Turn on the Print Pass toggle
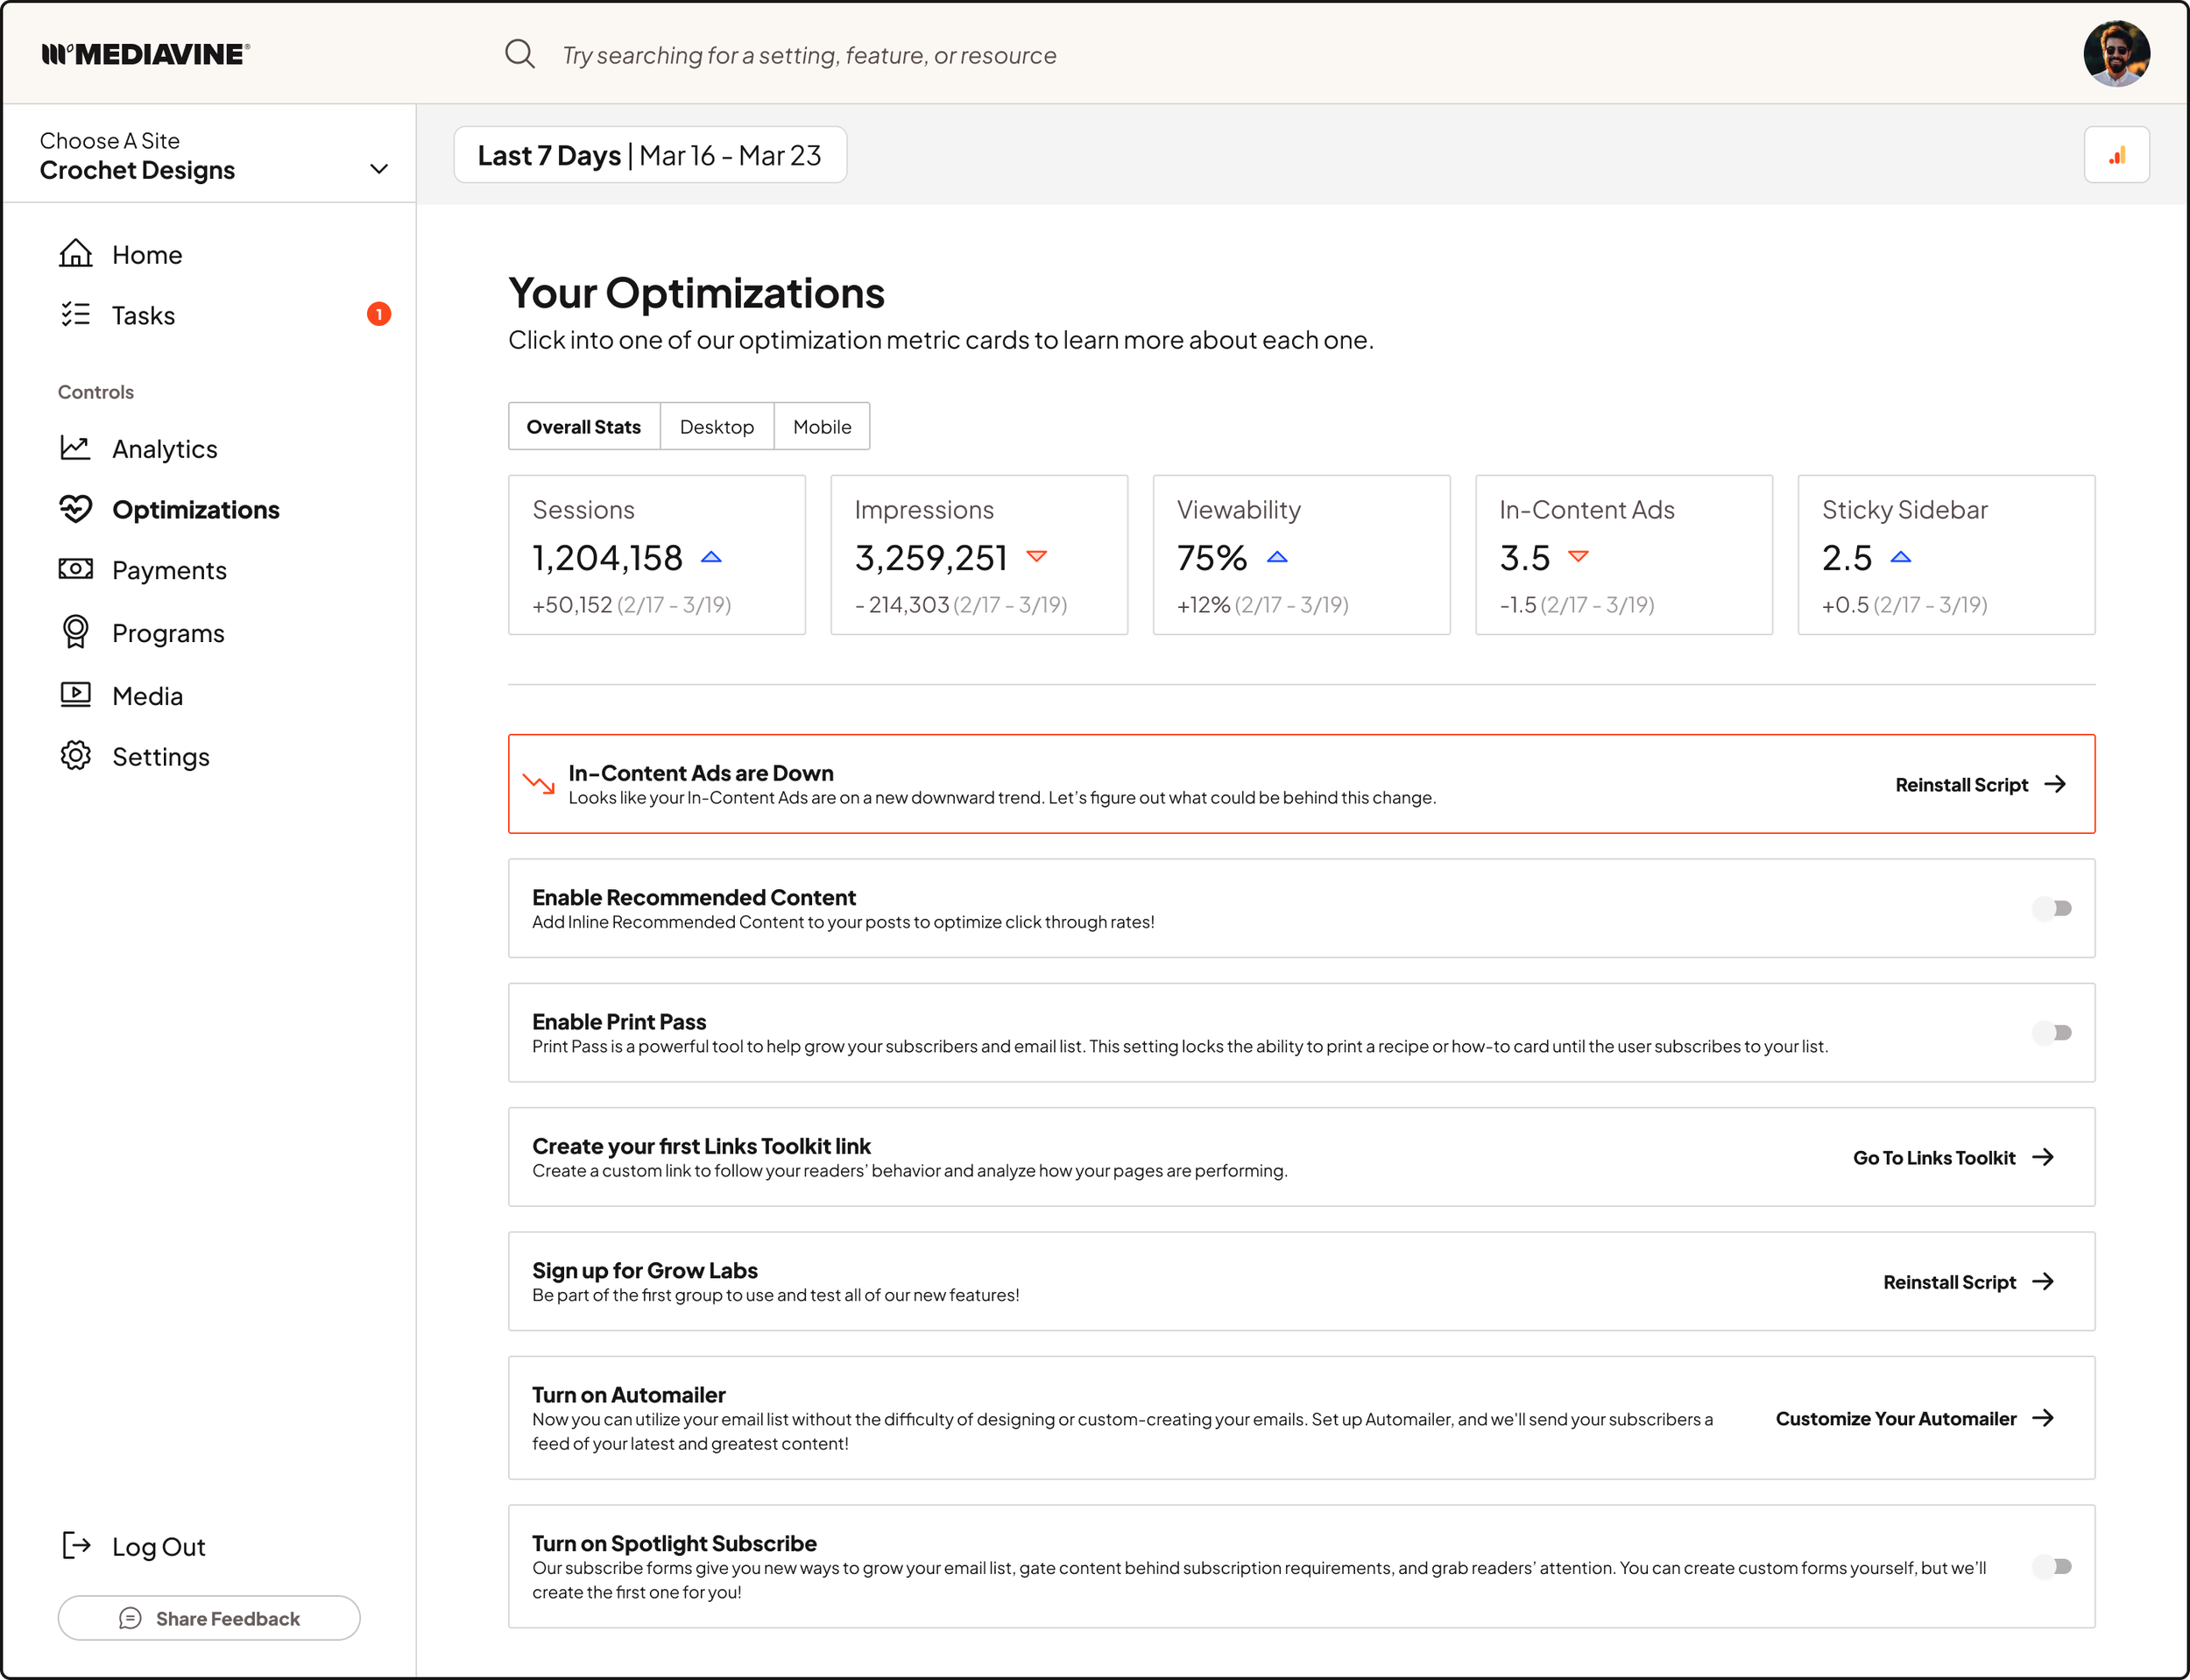 coord(2052,1032)
